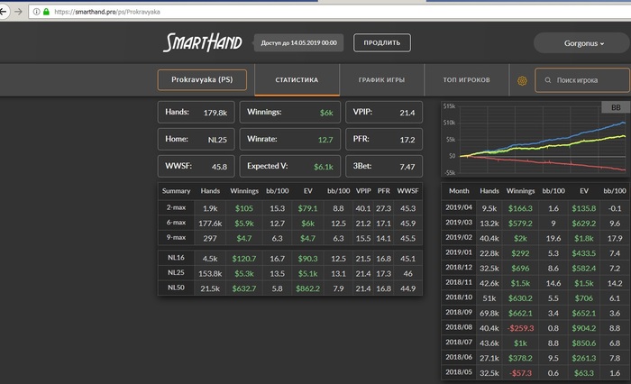631x384 pixels.
Task: Click the PFR 17.2 stat box
Action: pyautogui.click(x=384, y=140)
